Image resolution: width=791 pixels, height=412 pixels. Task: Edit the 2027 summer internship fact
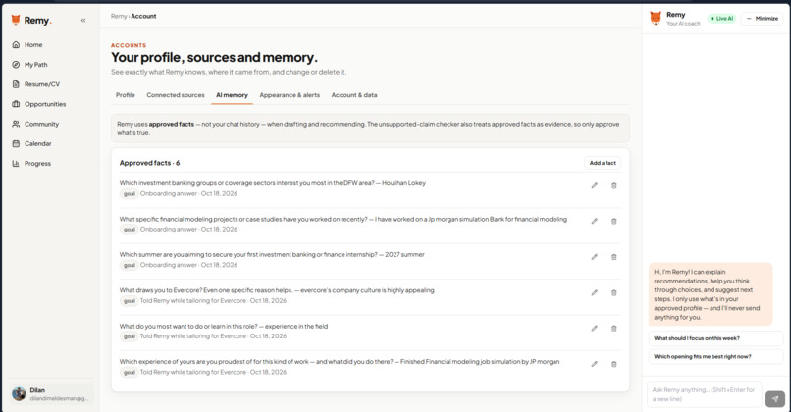tap(595, 257)
